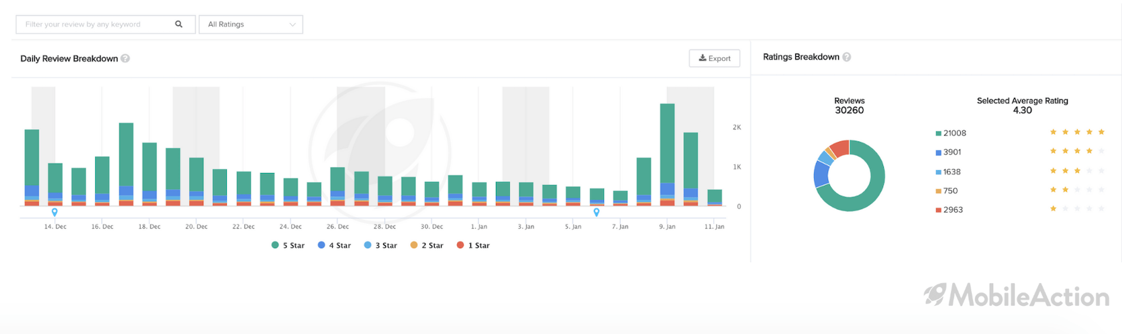This screenshot has height=334, width=1122.
Task: Click the last bar at 11. Jan
Action: 715,198
